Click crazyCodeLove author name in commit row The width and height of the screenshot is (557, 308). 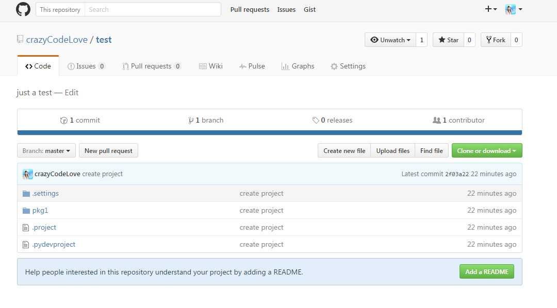point(57,174)
